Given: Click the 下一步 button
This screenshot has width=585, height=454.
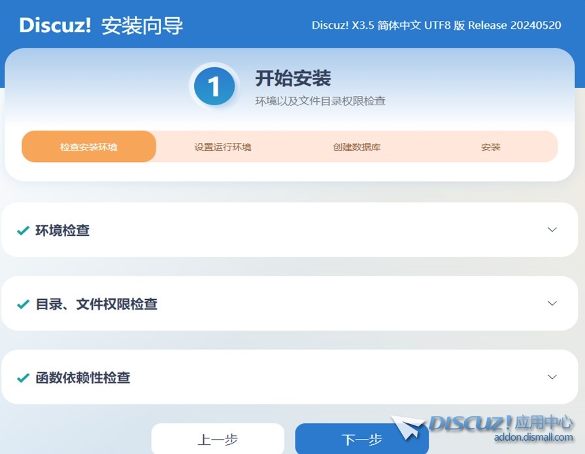Looking at the screenshot, I should (362, 439).
